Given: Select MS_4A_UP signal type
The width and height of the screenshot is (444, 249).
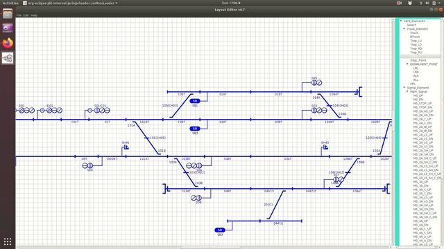Looking at the screenshot, I should pos(420,221).
